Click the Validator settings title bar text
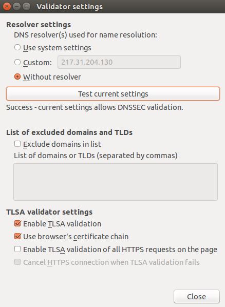This screenshot has width=225, height=307. pyautogui.click(x=69, y=7)
